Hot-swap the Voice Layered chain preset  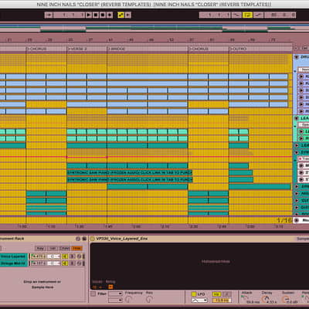[x=79, y=256]
